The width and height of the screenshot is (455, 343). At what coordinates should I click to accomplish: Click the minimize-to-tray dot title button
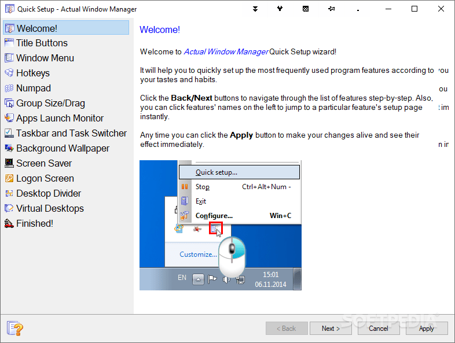pyautogui.click(x=358, y=10)
